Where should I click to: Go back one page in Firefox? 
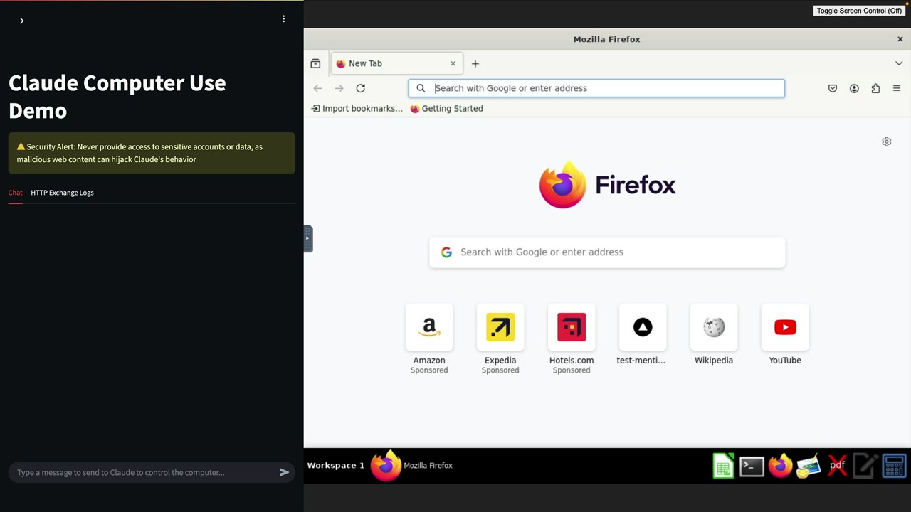[318, 88]
